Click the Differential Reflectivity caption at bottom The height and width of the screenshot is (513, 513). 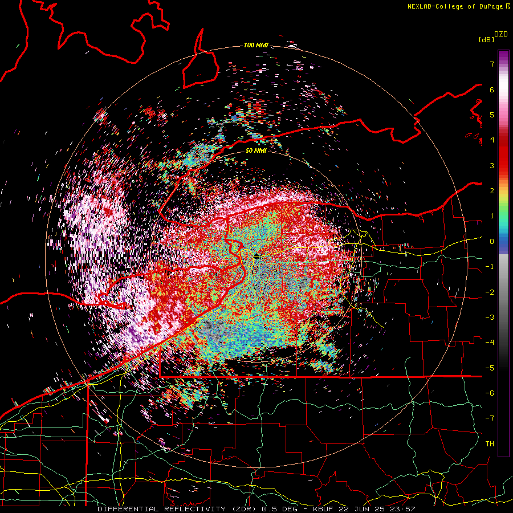coord(256,509)
